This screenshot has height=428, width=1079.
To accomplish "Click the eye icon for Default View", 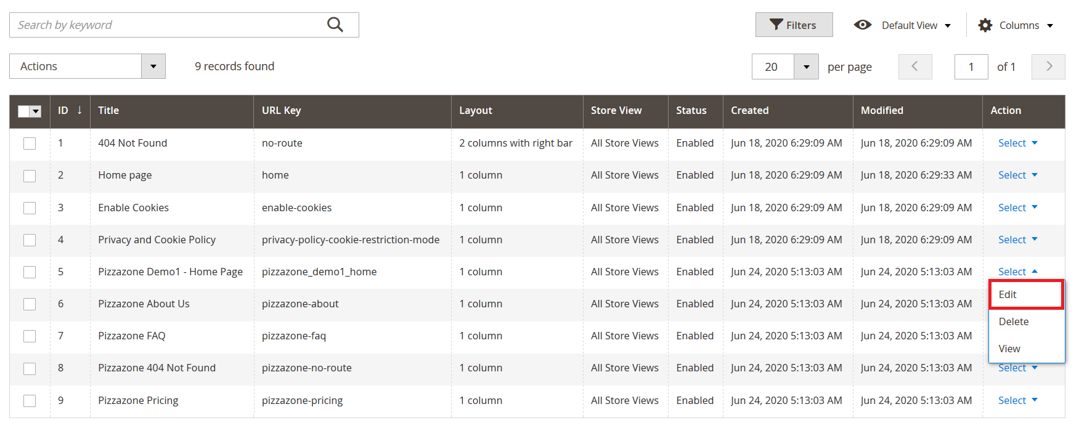I will point(862,25).
